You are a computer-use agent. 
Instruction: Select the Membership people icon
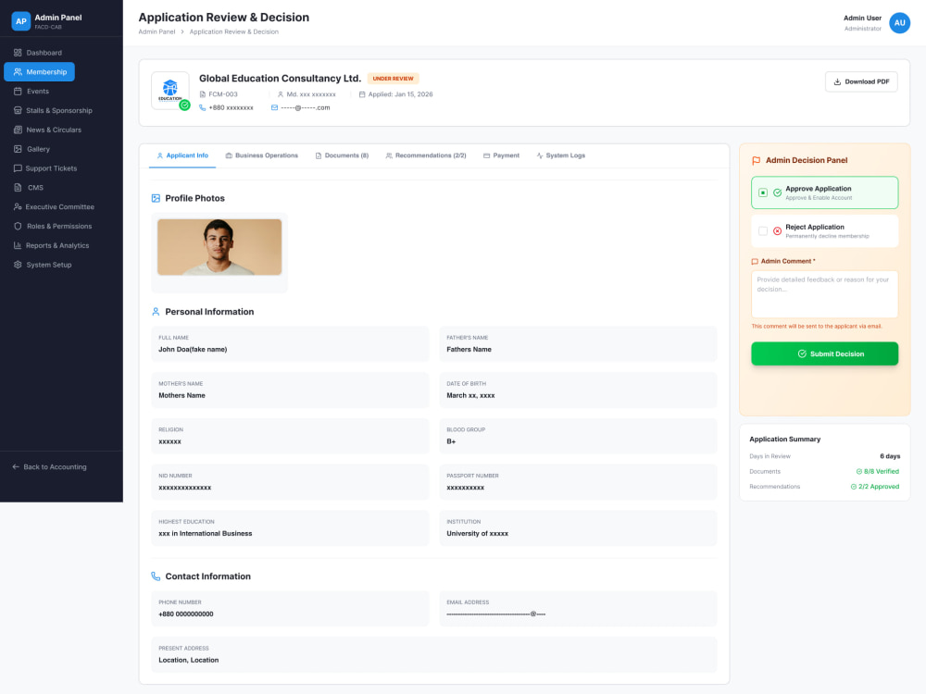coord(18,72)
